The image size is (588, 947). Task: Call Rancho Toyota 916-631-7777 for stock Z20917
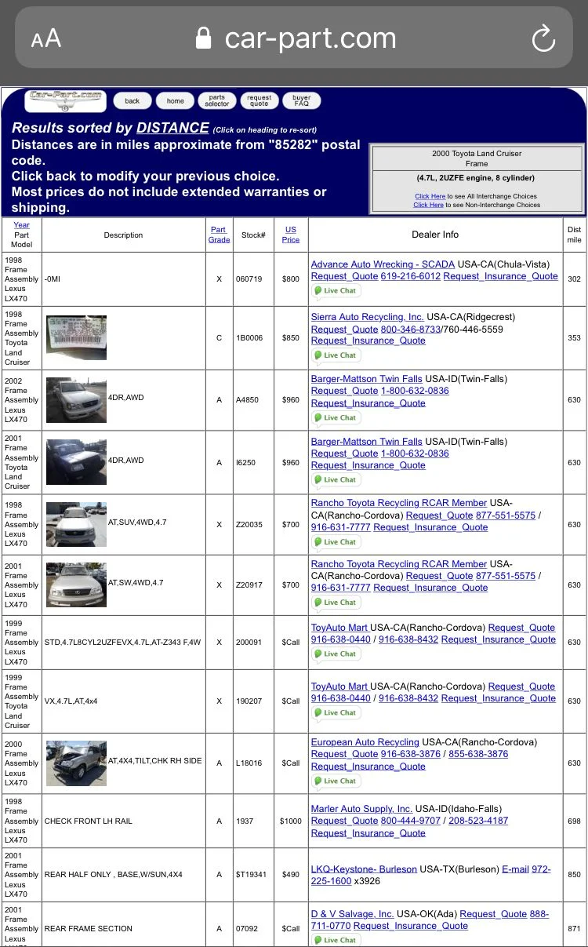[341, 588]
